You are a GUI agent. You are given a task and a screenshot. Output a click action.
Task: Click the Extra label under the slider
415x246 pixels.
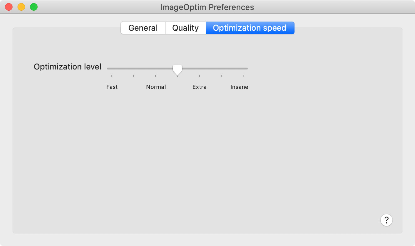tap(199, 87)
